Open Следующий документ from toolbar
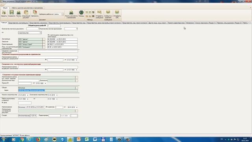 point(26,14)
